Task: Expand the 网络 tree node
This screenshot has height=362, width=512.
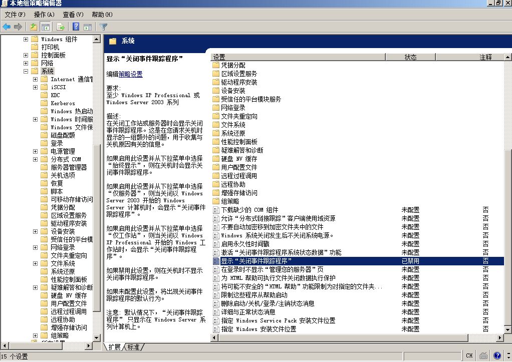Action: [26, 63]
